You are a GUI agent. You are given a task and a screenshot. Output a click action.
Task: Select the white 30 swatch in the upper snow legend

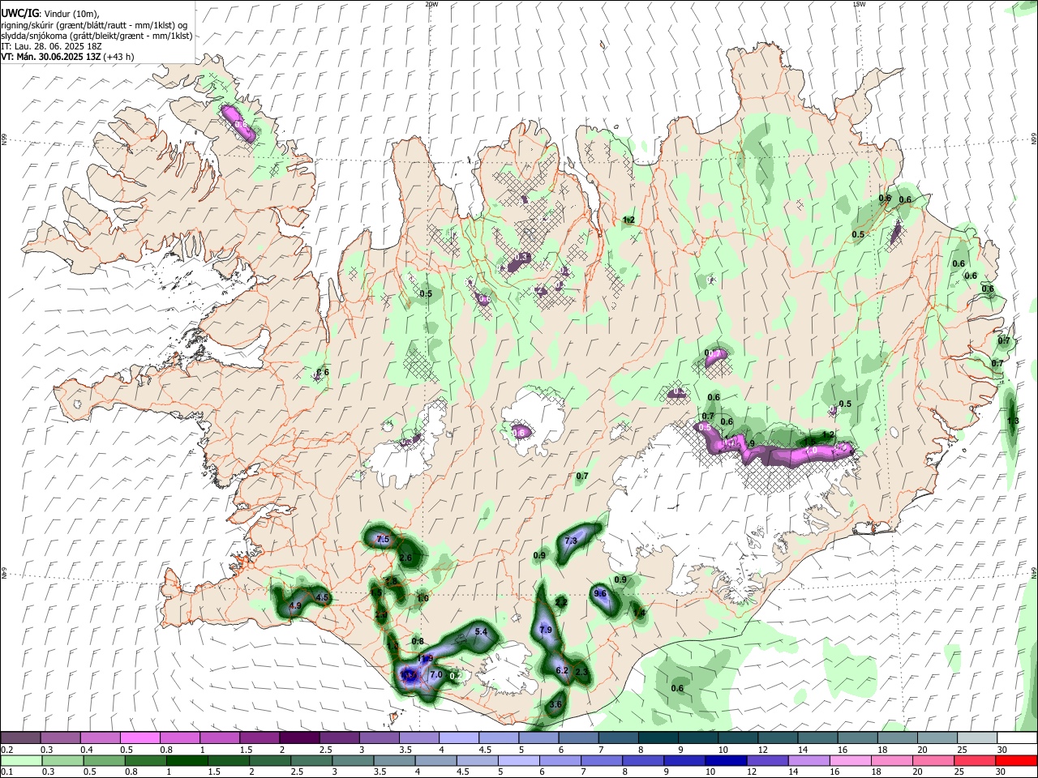1016,738
